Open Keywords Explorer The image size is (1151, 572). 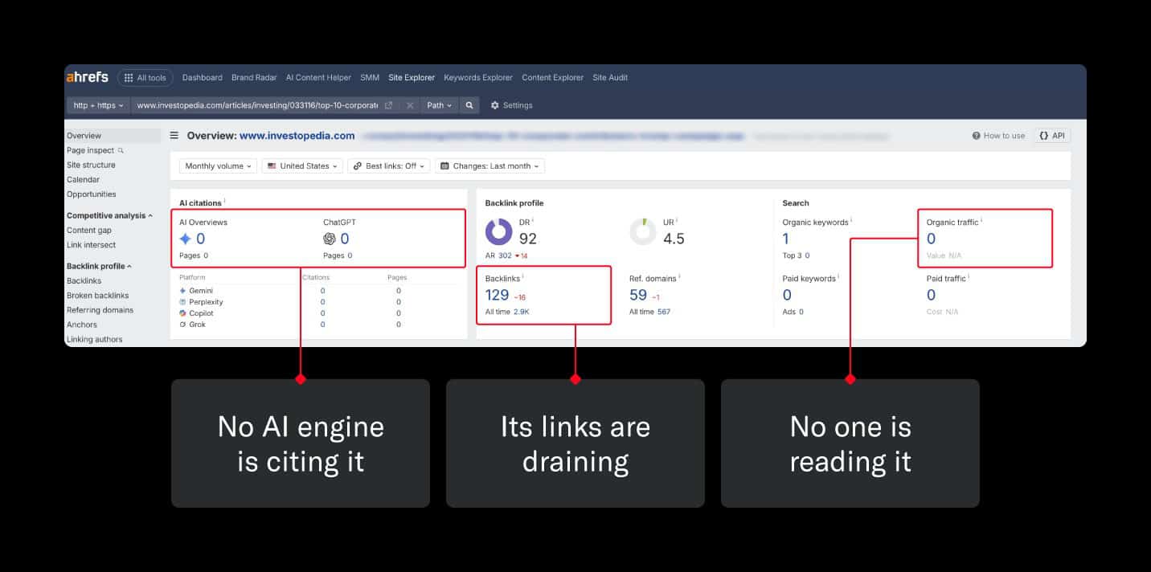click(478, 78)
